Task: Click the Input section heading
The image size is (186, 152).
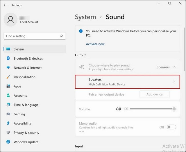Action: coord(79,146)
